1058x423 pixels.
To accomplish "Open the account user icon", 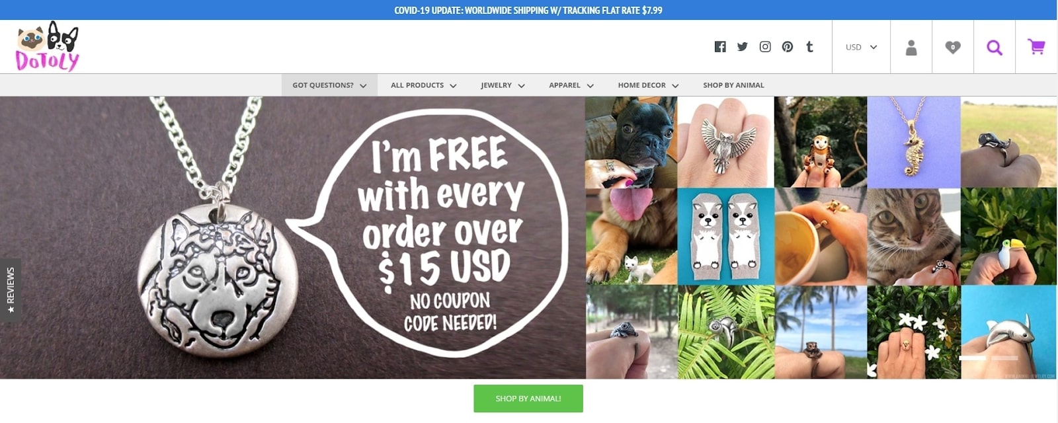I will [x=911, y=47].
